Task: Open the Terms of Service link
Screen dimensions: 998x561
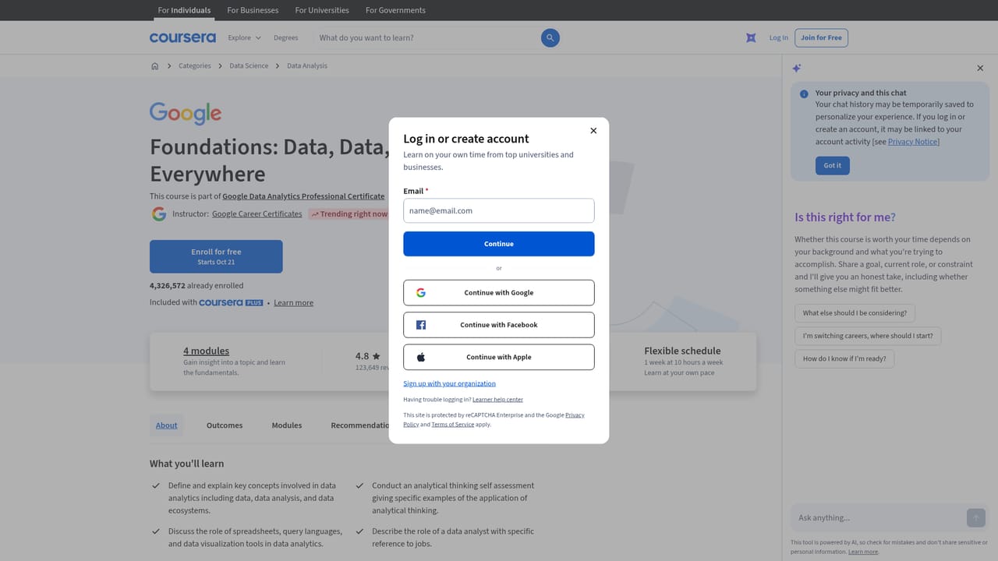Action: 453,425
